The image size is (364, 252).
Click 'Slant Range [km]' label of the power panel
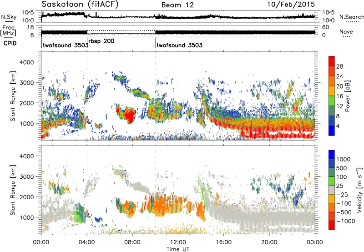coord(13,96)
